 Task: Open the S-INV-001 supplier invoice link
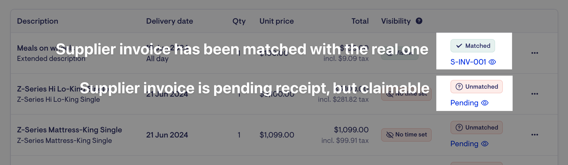tap(468, 62)
